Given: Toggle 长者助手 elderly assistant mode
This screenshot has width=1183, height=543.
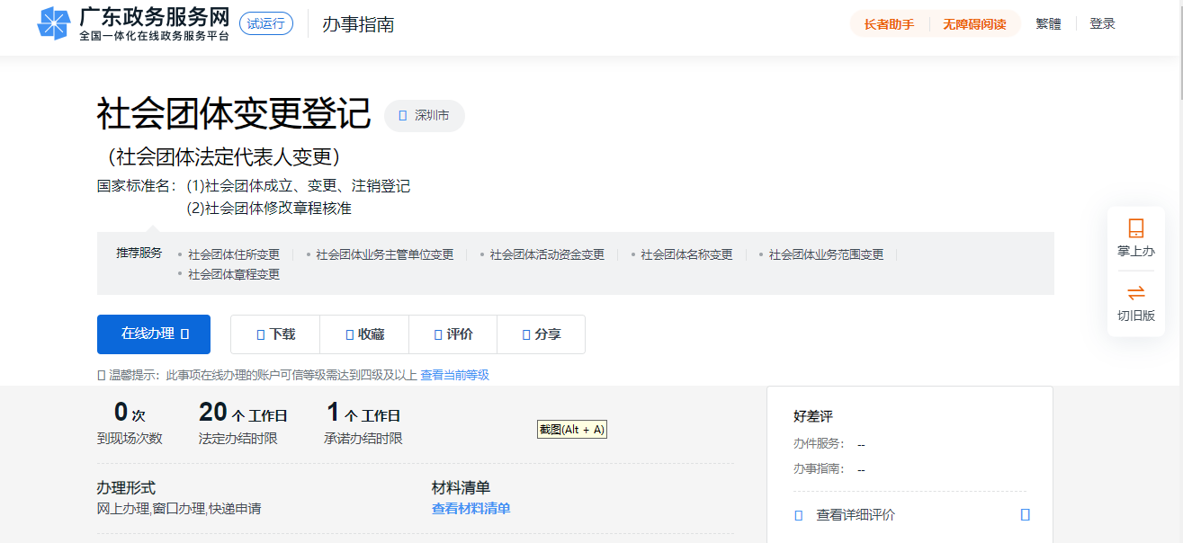Looking at the screenshot, I should (x=889, y=24).
